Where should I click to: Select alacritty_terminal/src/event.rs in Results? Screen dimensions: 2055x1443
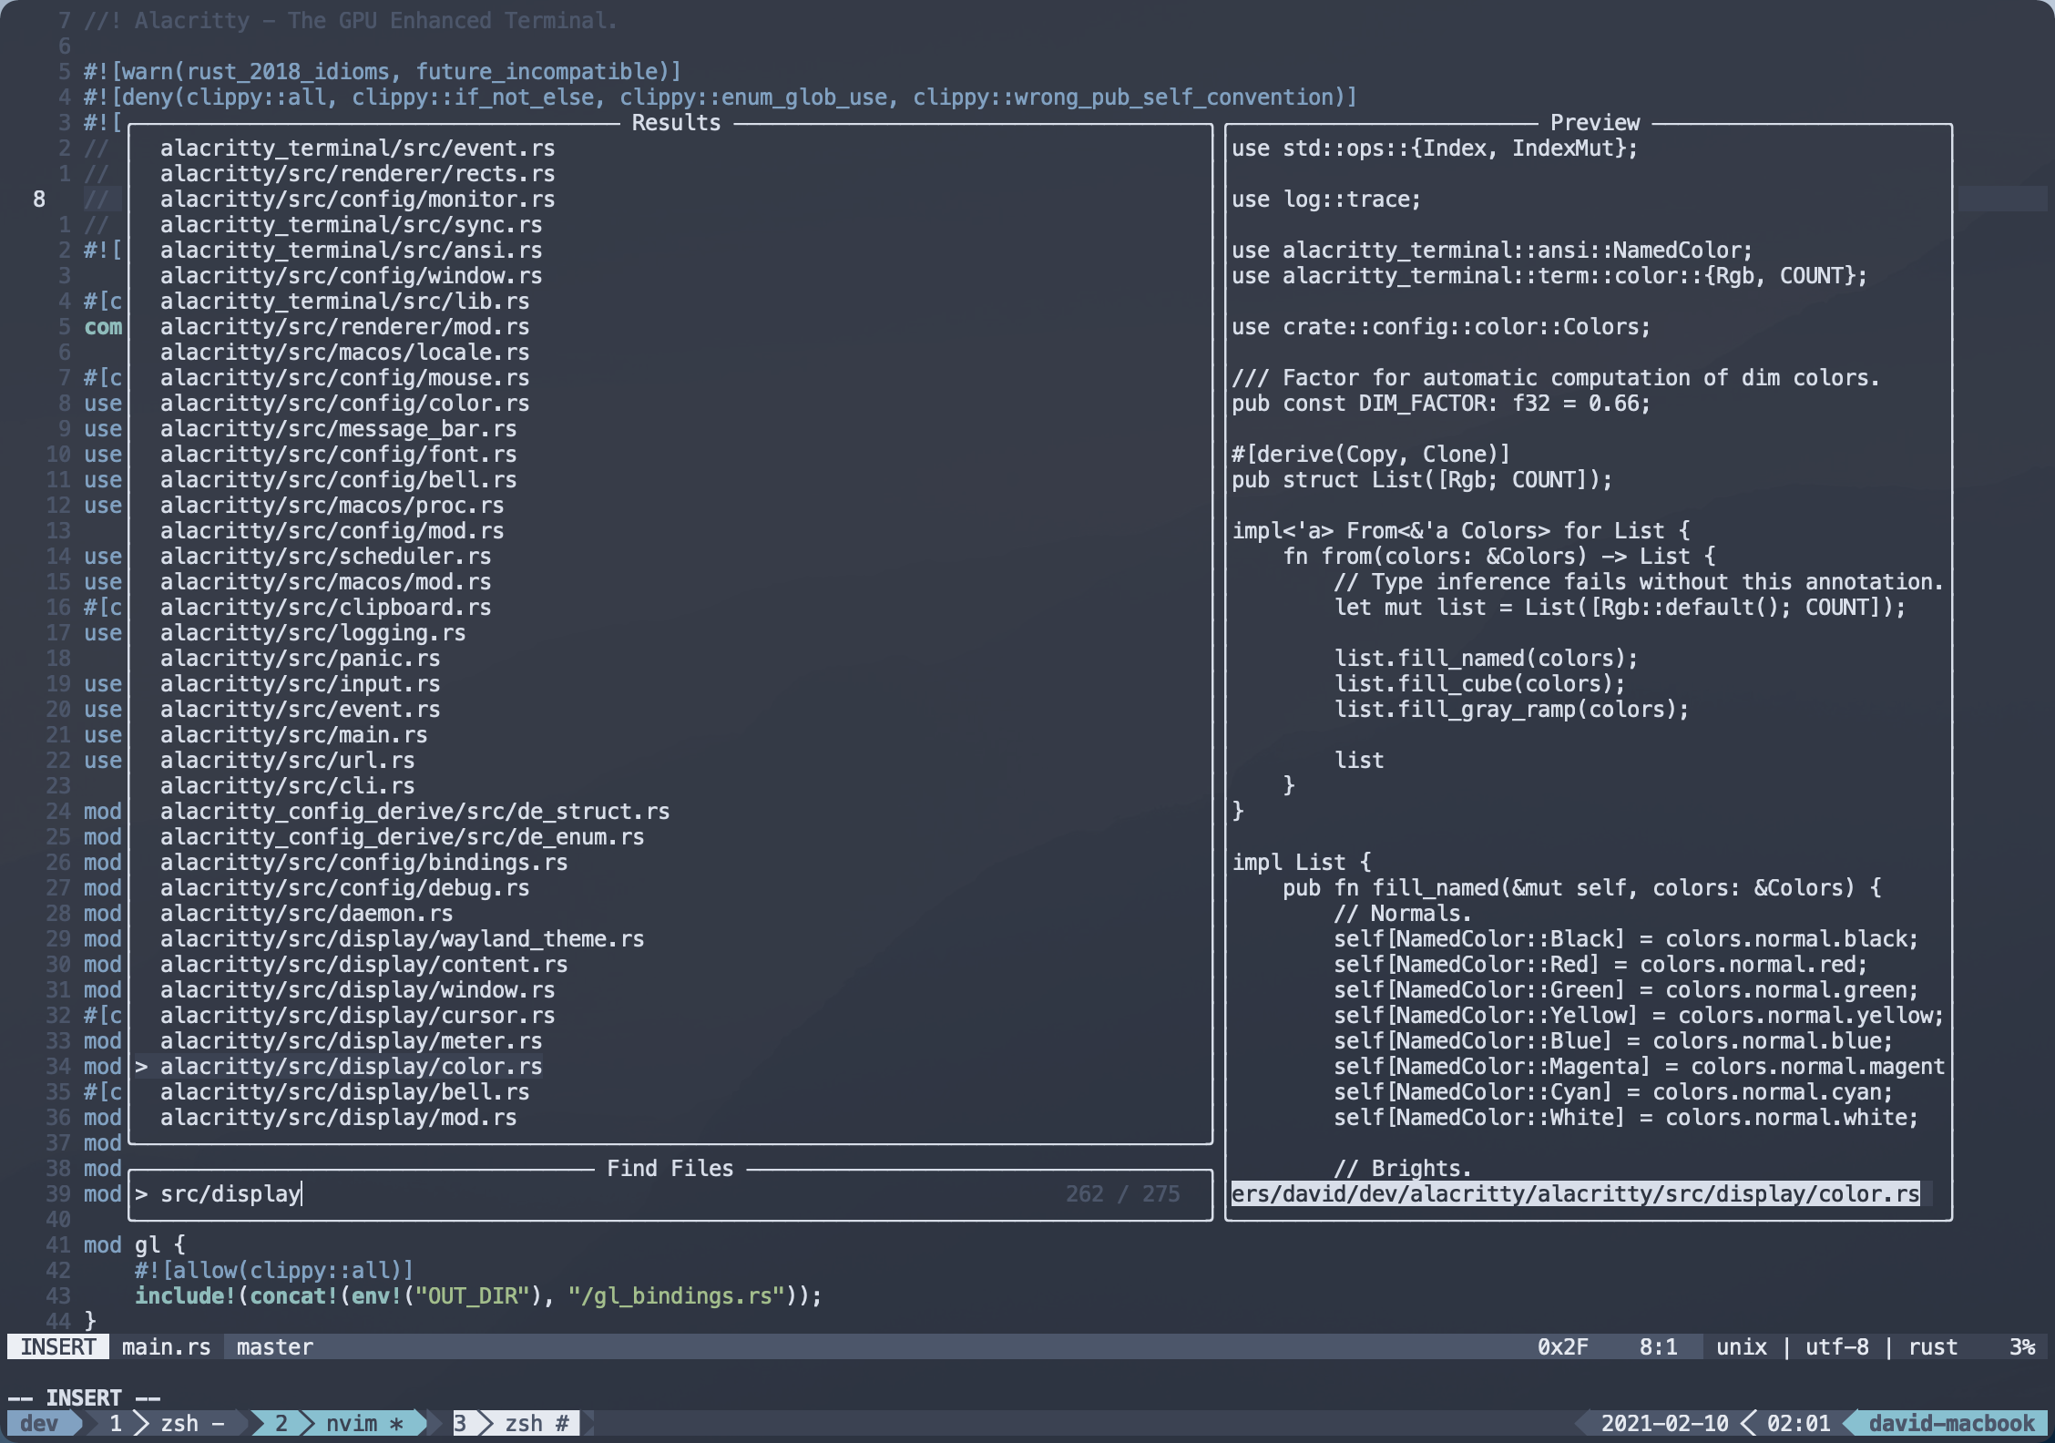click(357, 148)
